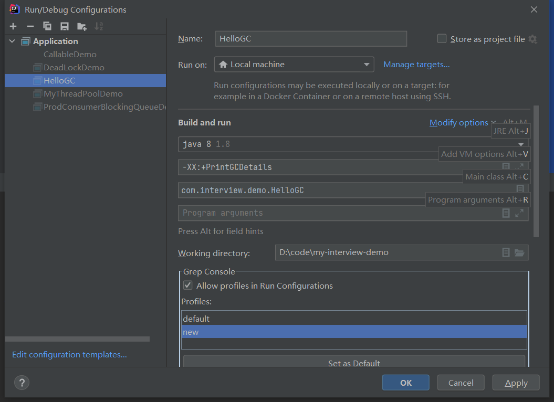
Task: Select the DeadLockDemo configuration
Action: pos(74,67)
